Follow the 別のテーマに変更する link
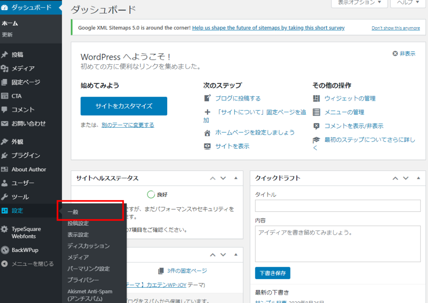 pyautogui.click(x=128, y=125)
